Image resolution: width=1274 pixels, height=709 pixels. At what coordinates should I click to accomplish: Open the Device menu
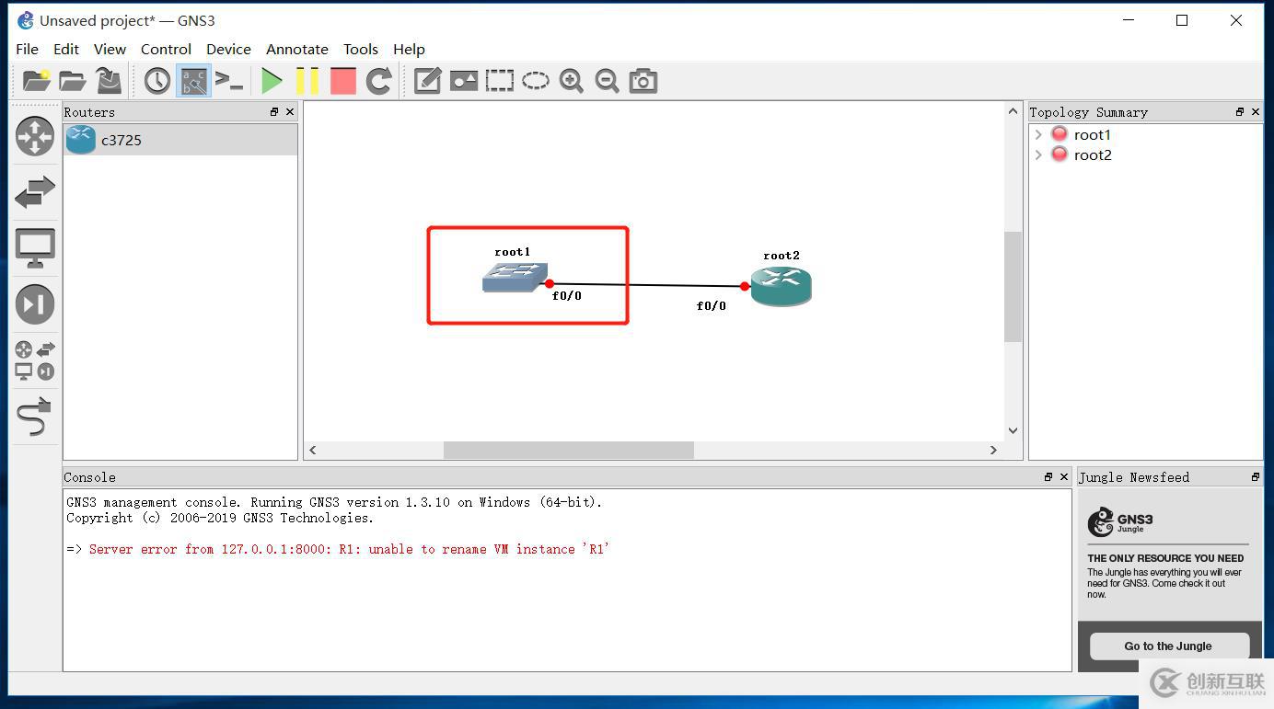(x=228, y=50)
